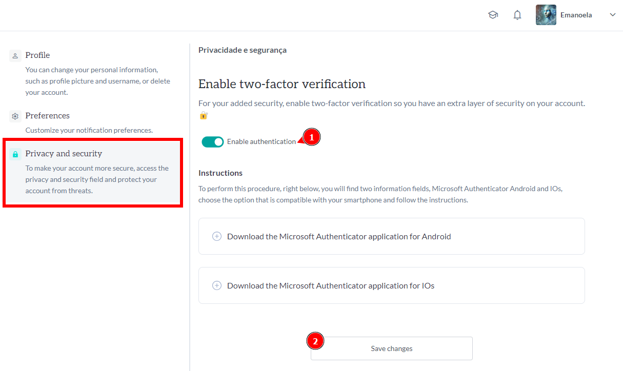The width and height of the screenshot is (623, 371).
Task: Click the Profile person icon in sidebar
Action: tap(14, 55)
